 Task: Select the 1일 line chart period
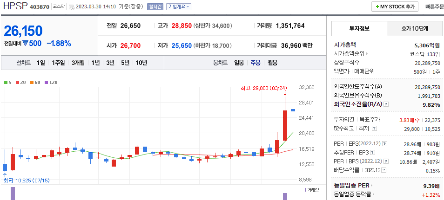point(41,63)
